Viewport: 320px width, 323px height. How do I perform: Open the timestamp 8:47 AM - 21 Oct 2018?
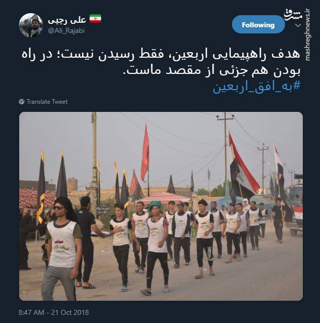[54, 312]
